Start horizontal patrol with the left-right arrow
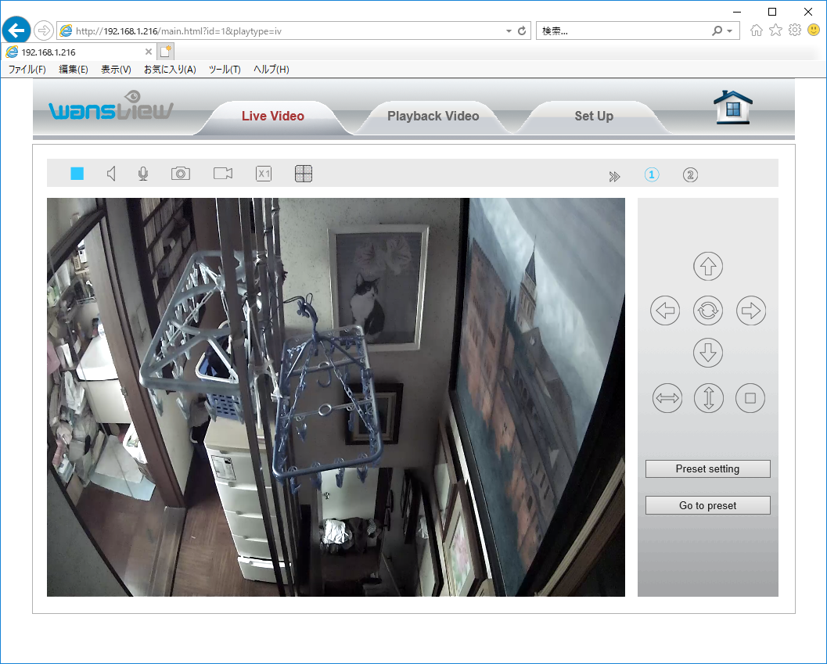Image resolution: width=827 pixels, height=664 pixels. [x=667, y=398]
